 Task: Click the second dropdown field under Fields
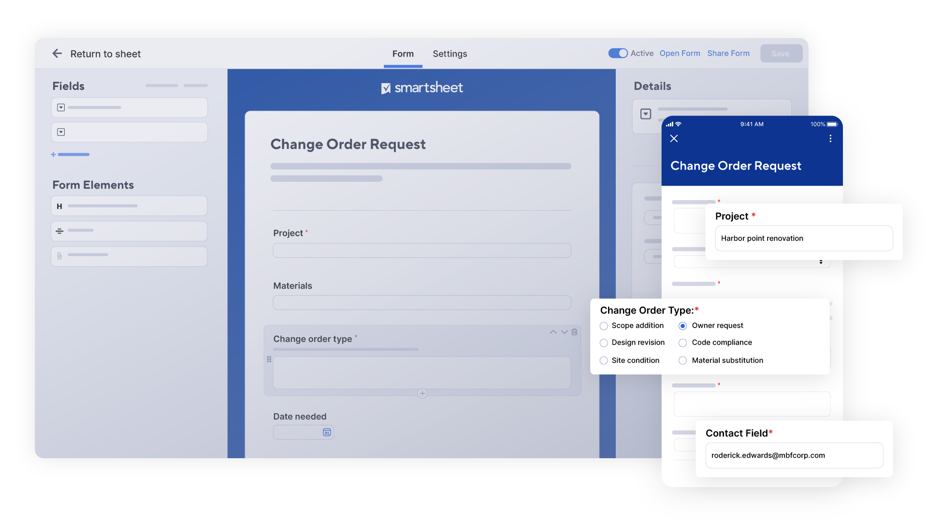130,132
